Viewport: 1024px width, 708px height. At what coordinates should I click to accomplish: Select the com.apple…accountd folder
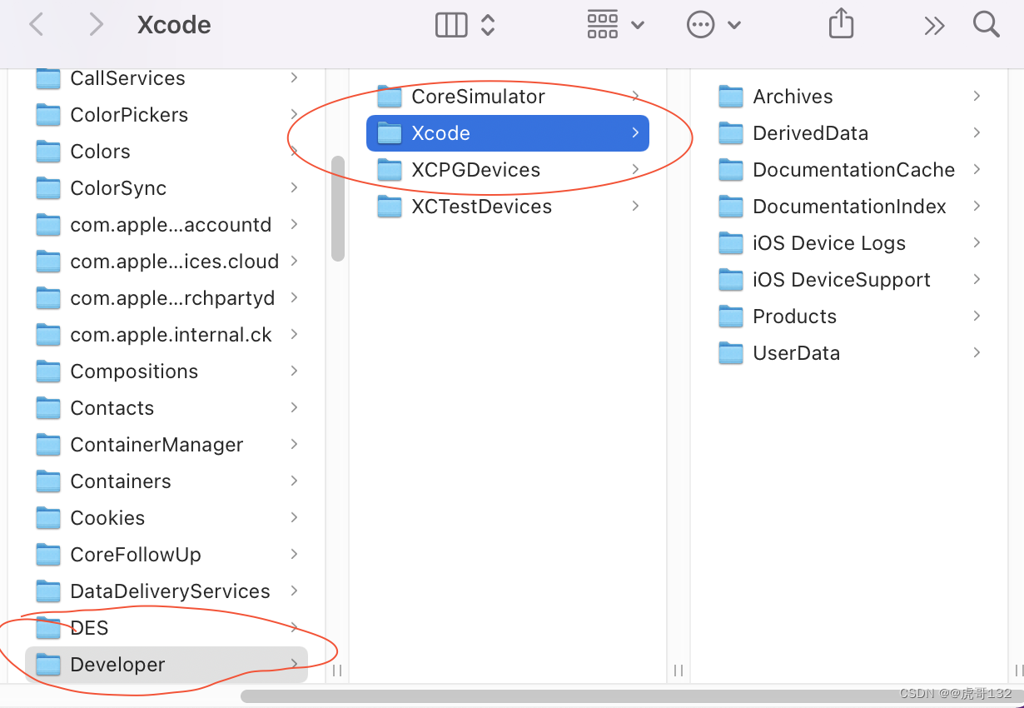[167, 225]
